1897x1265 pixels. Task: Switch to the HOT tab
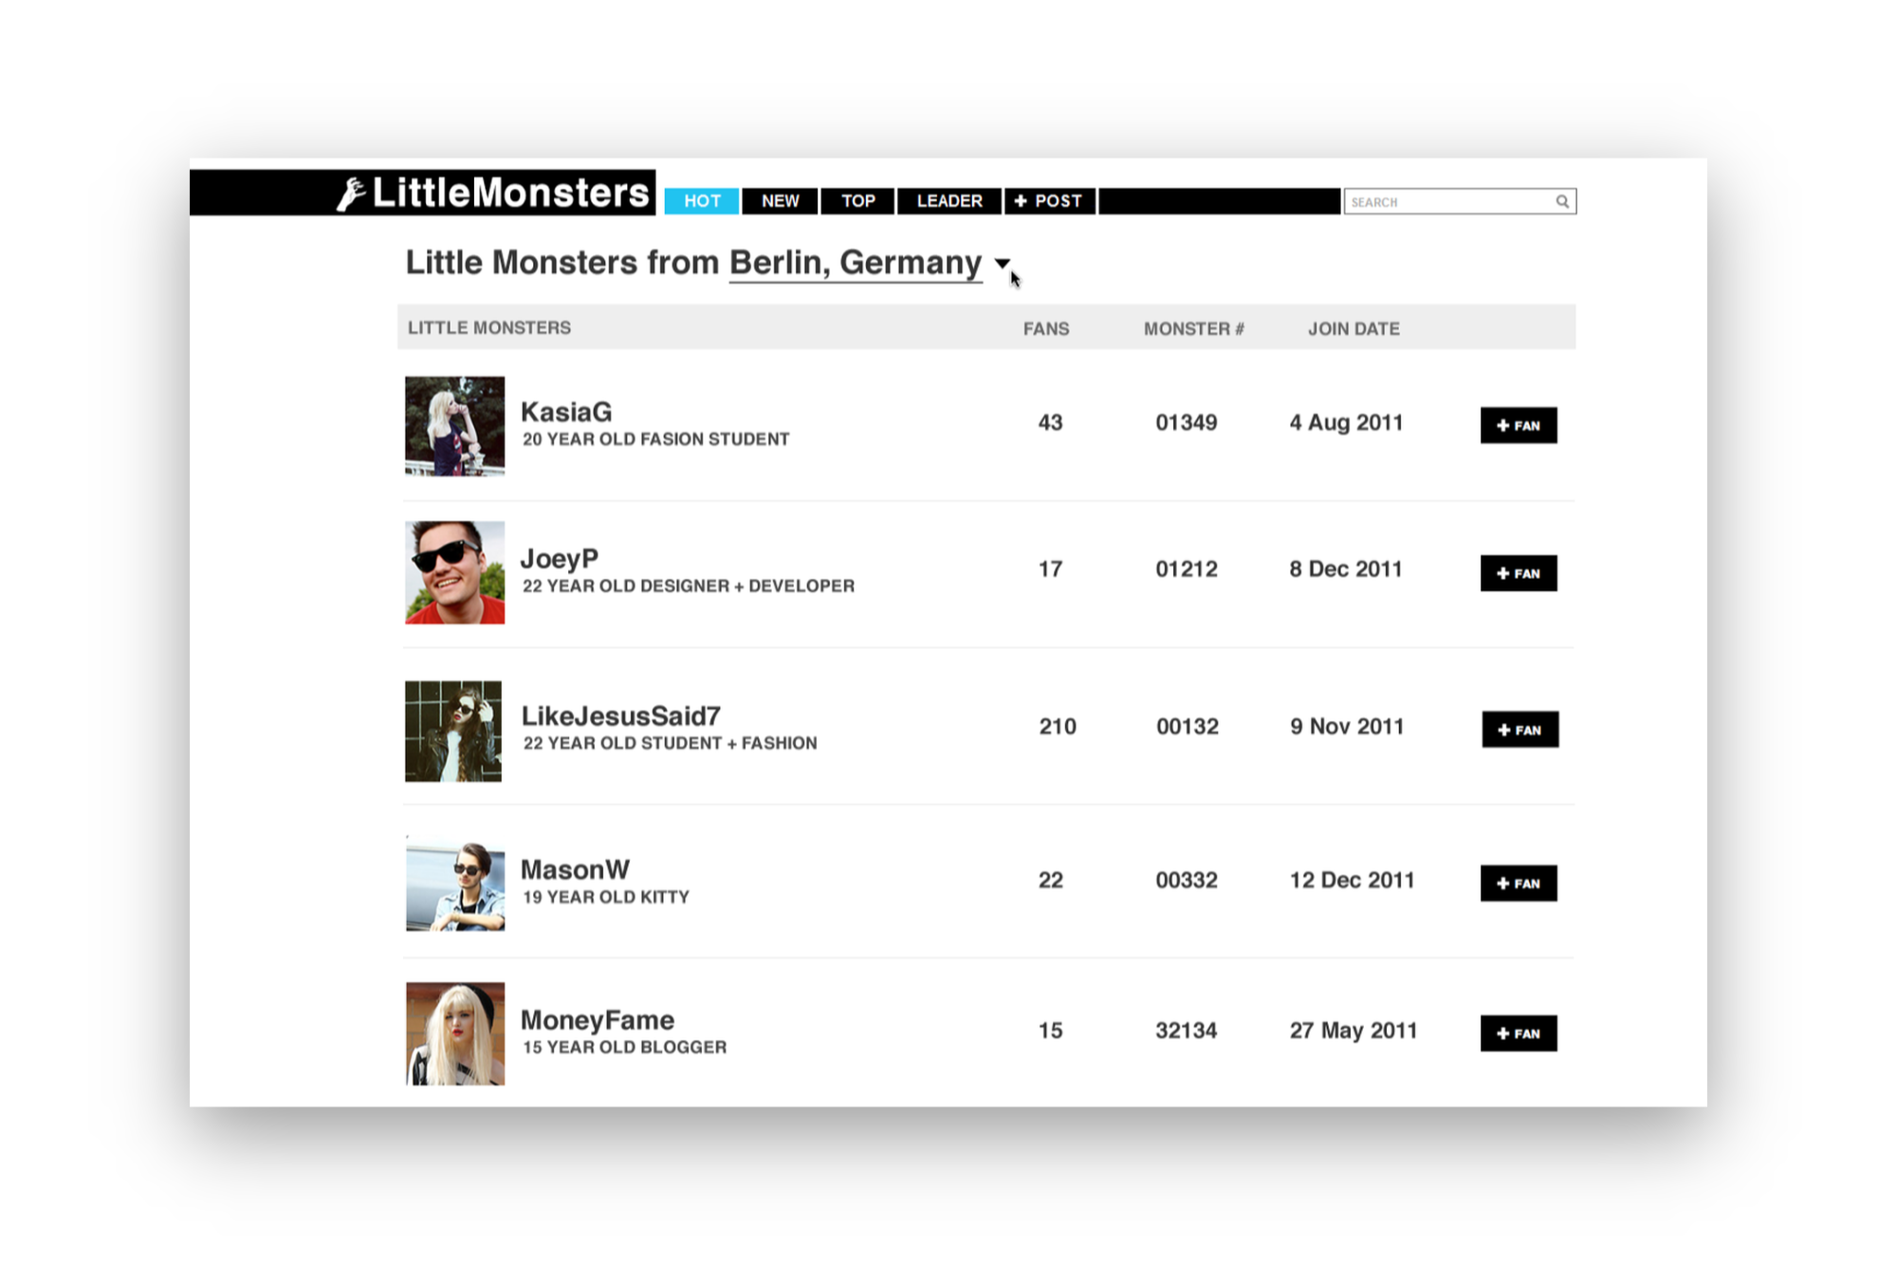coord(702,201)
